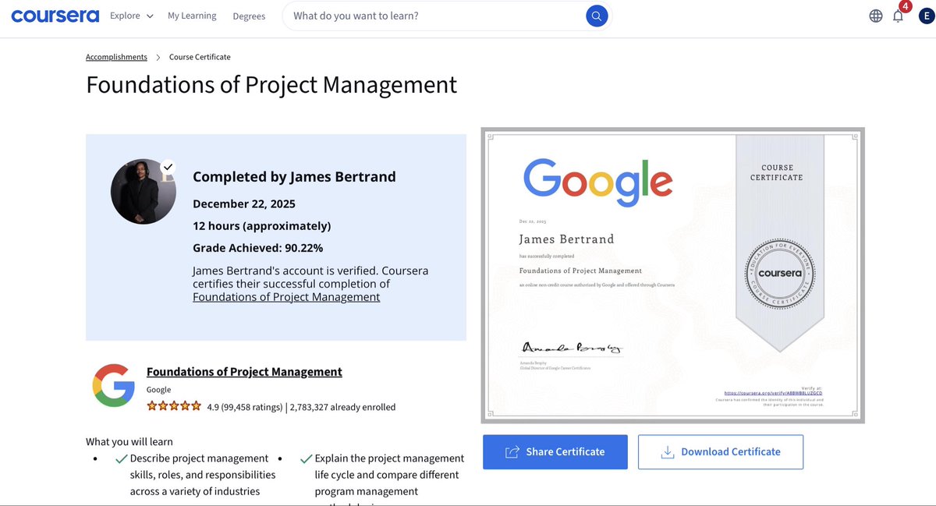936x506 pixels.
Task: Open the bold Foundations of Project Management course link
Action: pyautogui.click(x=244, y=372)
